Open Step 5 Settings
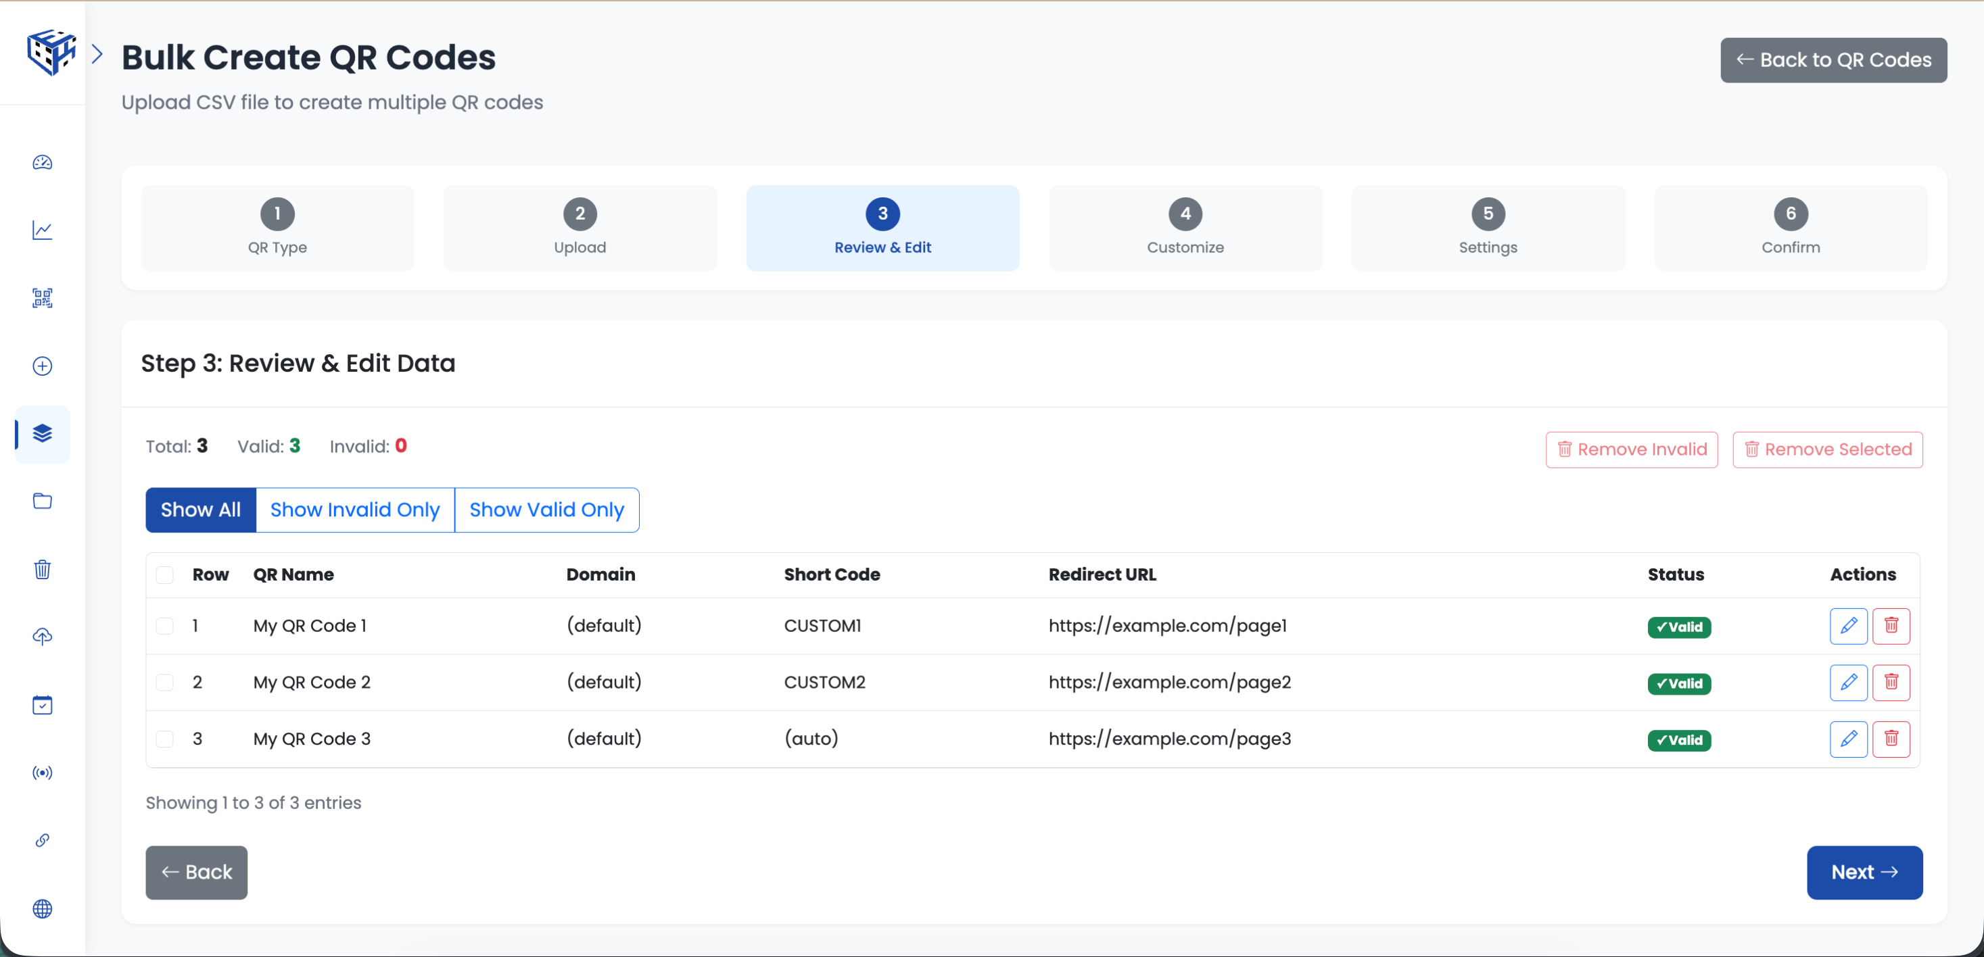Screen dimensions: 1984x957 pyautogui.click(x=1487, y=228)
